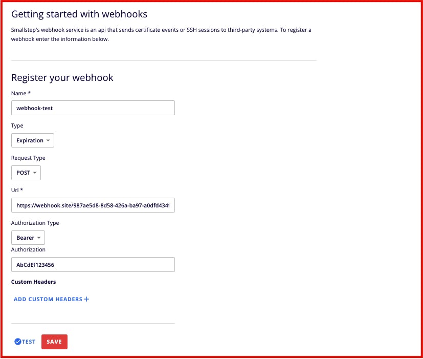423x359 pixels.
Task: Click the Authorization label above the token field
Action: [x=28, y=249]
